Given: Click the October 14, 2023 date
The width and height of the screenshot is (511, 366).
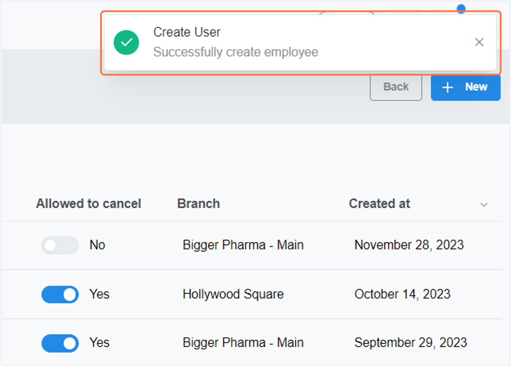Looking at the screenshot, I should [x=402, y=294].
